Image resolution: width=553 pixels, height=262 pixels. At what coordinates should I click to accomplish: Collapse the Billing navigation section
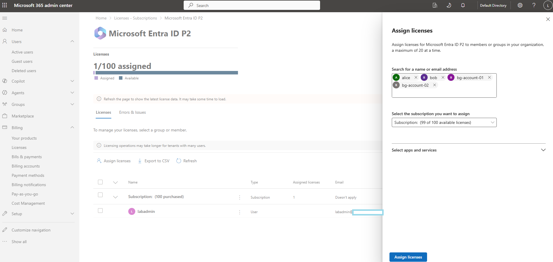72,127
